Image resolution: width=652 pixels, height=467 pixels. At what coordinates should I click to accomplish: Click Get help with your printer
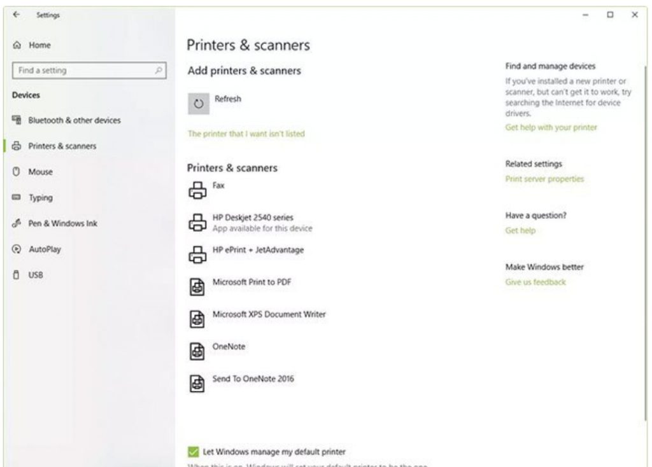pyautogui.click(x=550, y=127)
